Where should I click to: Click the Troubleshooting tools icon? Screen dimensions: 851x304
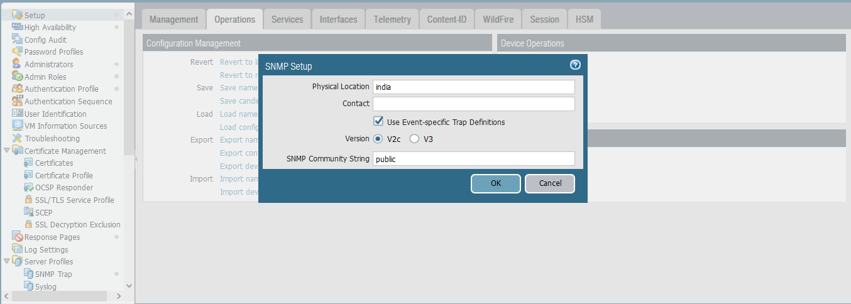18,138
